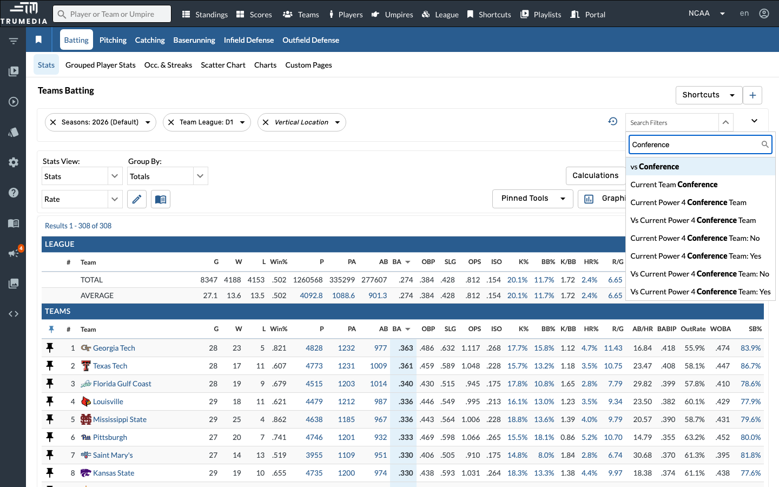The width and height of the screenshot is (779, 487).
Task: Switch to the Catching tab
Action: pyautogui.click(x=150, y=40)
